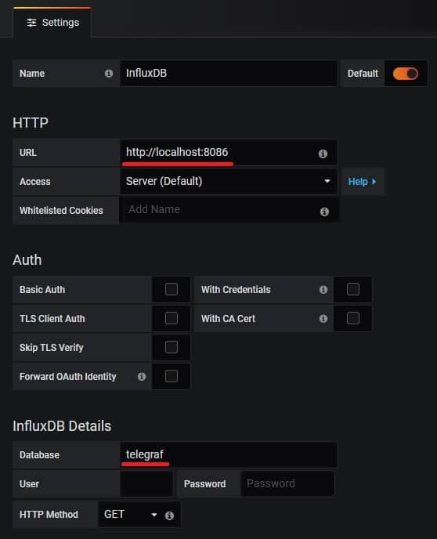The height and width of the screenshot is (539, 437).
Task: Click the info icon in URL field
Action: 323,154
